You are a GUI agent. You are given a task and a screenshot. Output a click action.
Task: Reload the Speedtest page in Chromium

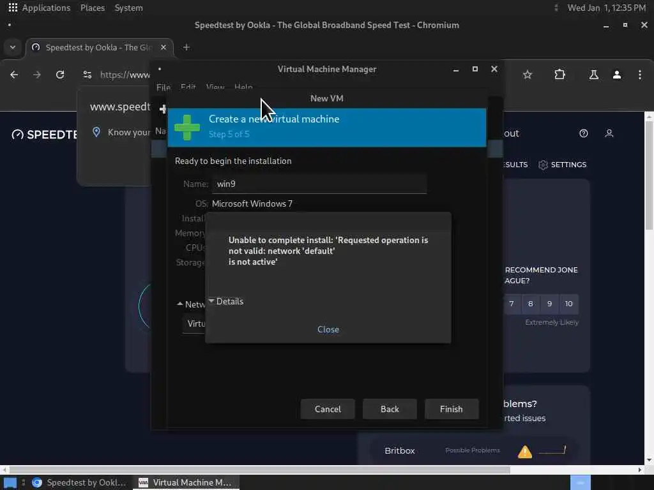click(x=60, y=75)
